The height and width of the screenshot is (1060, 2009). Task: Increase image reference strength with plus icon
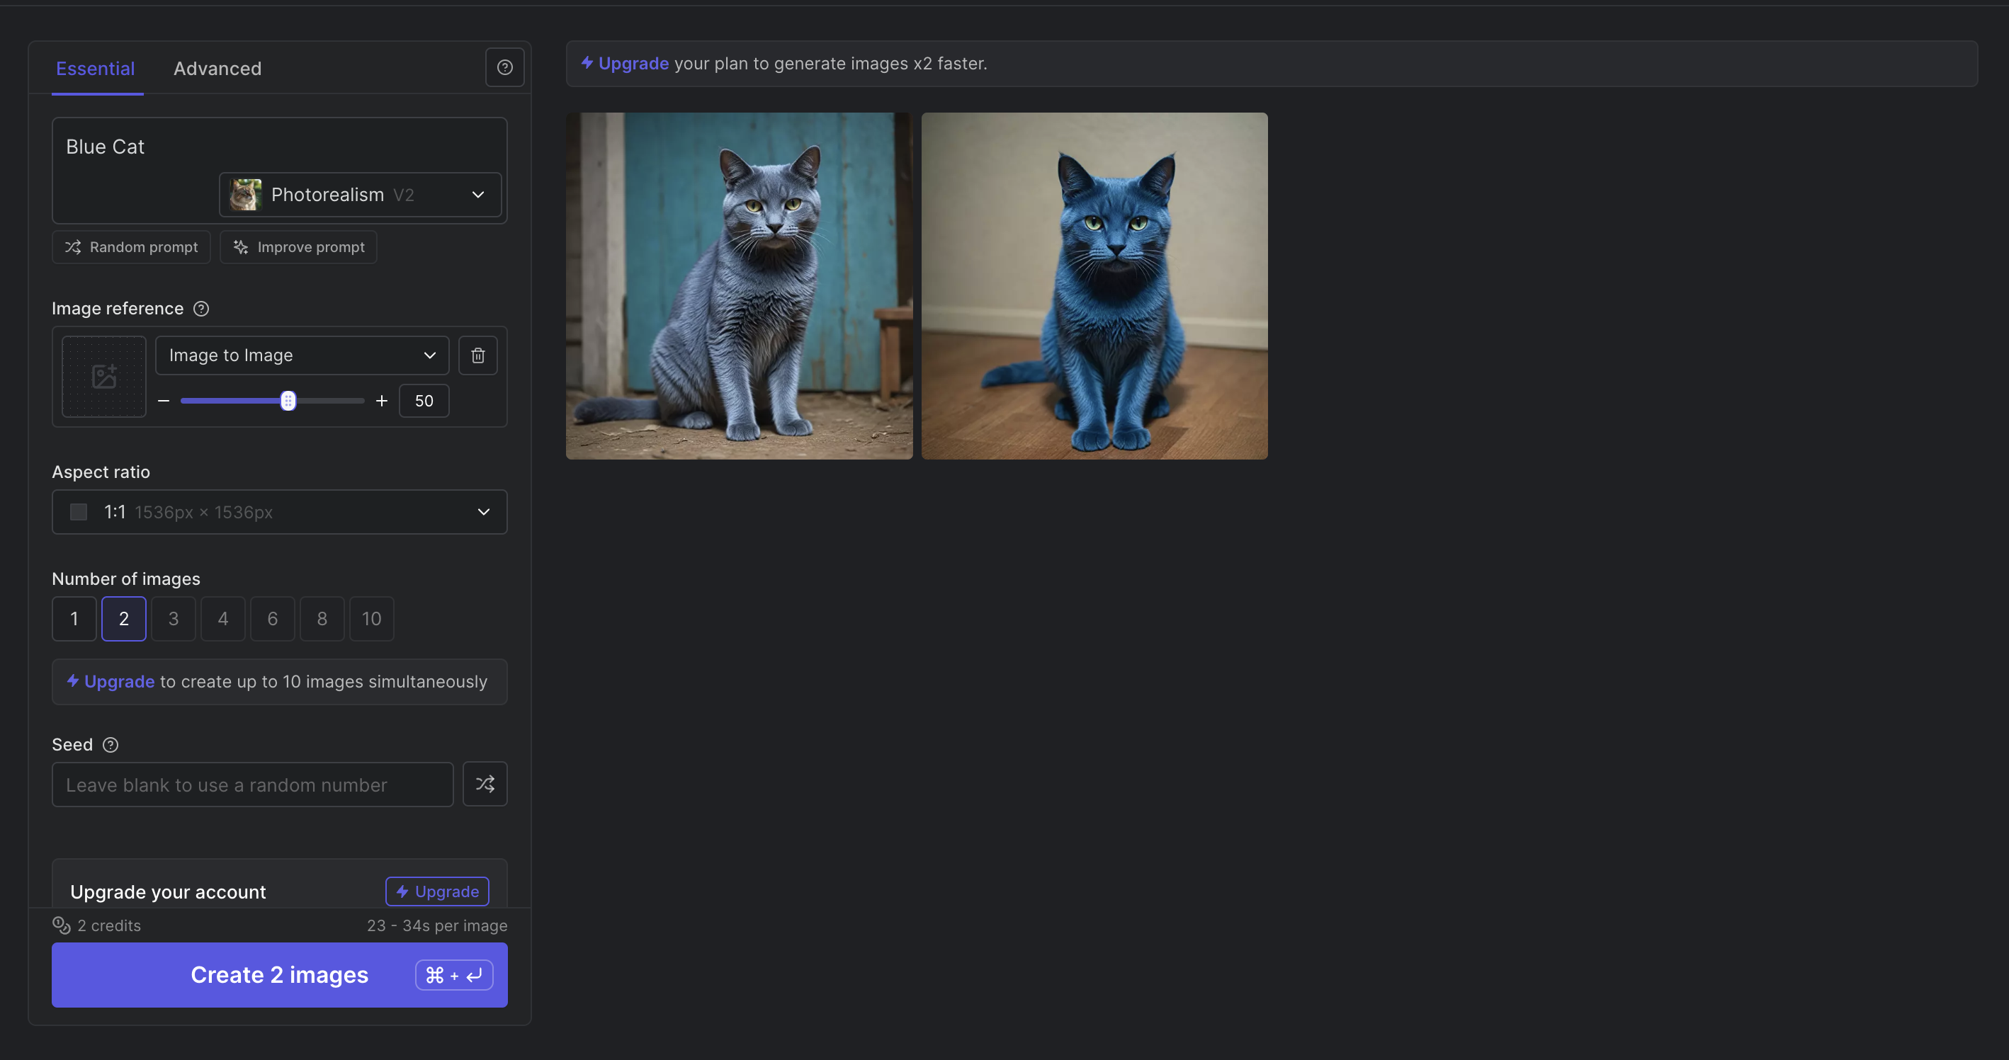click(381, 401)
